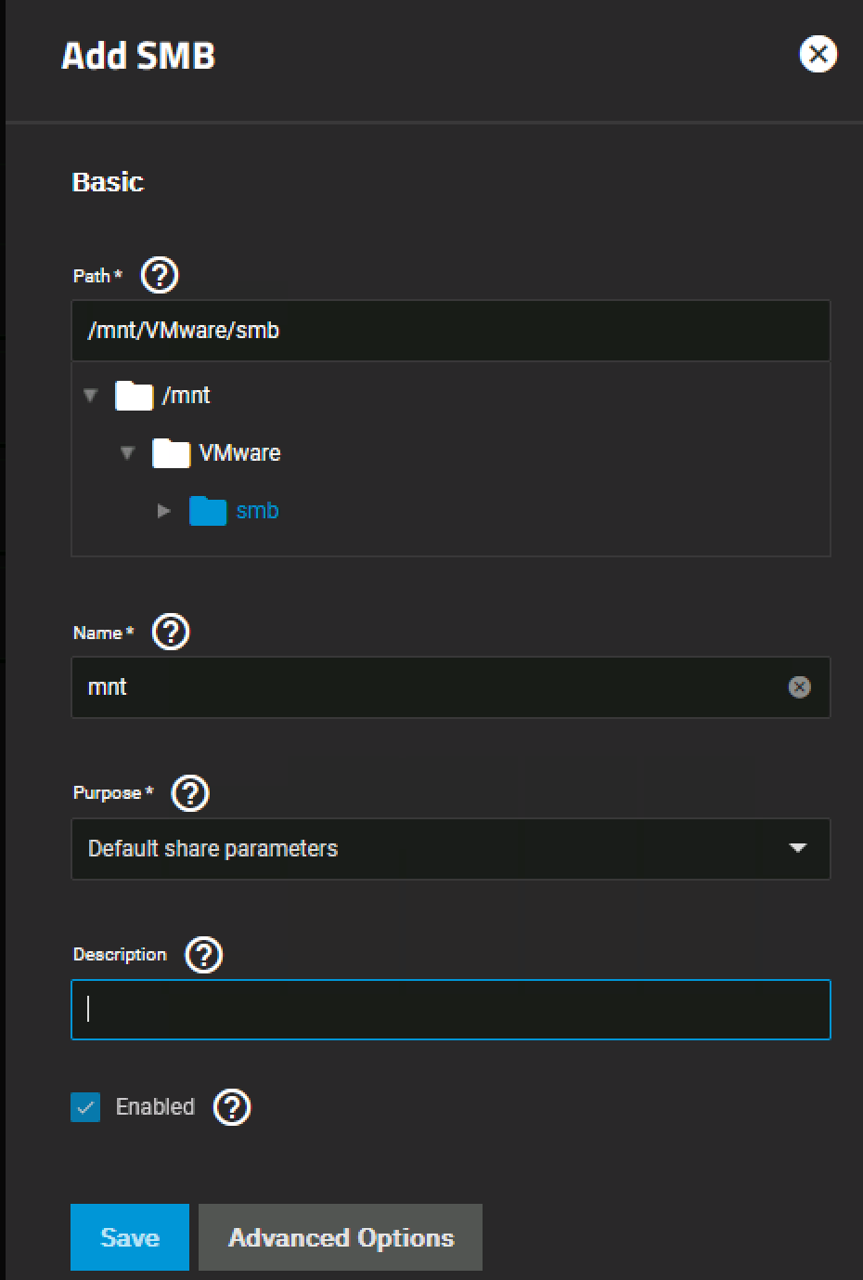Screen dimensions: 863x1280
Task: Show help for the Name field
Action: (171, 633)
